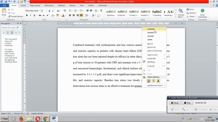Open the Select dropdown
218x122 pixels.
coord(191,16)
